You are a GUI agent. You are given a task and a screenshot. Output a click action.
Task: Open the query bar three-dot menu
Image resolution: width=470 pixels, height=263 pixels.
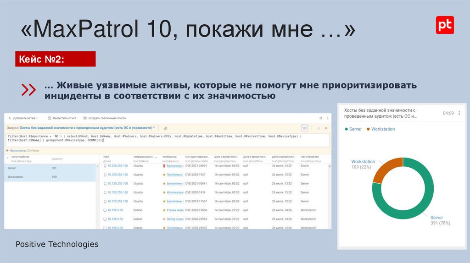coord(319,128)
